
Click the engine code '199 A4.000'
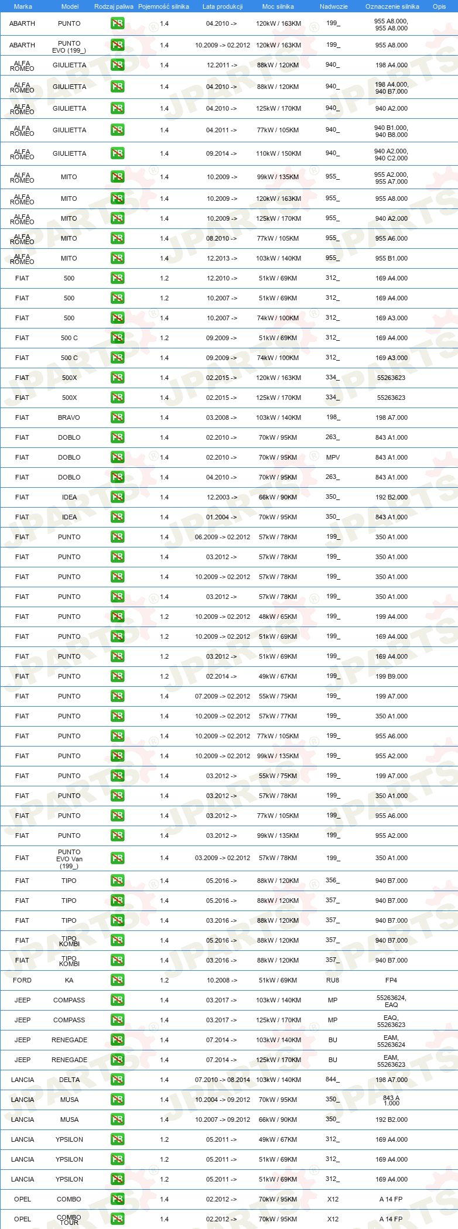coord(391,617)
